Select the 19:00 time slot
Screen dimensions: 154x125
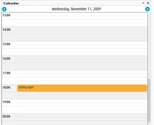coord(82,103)
